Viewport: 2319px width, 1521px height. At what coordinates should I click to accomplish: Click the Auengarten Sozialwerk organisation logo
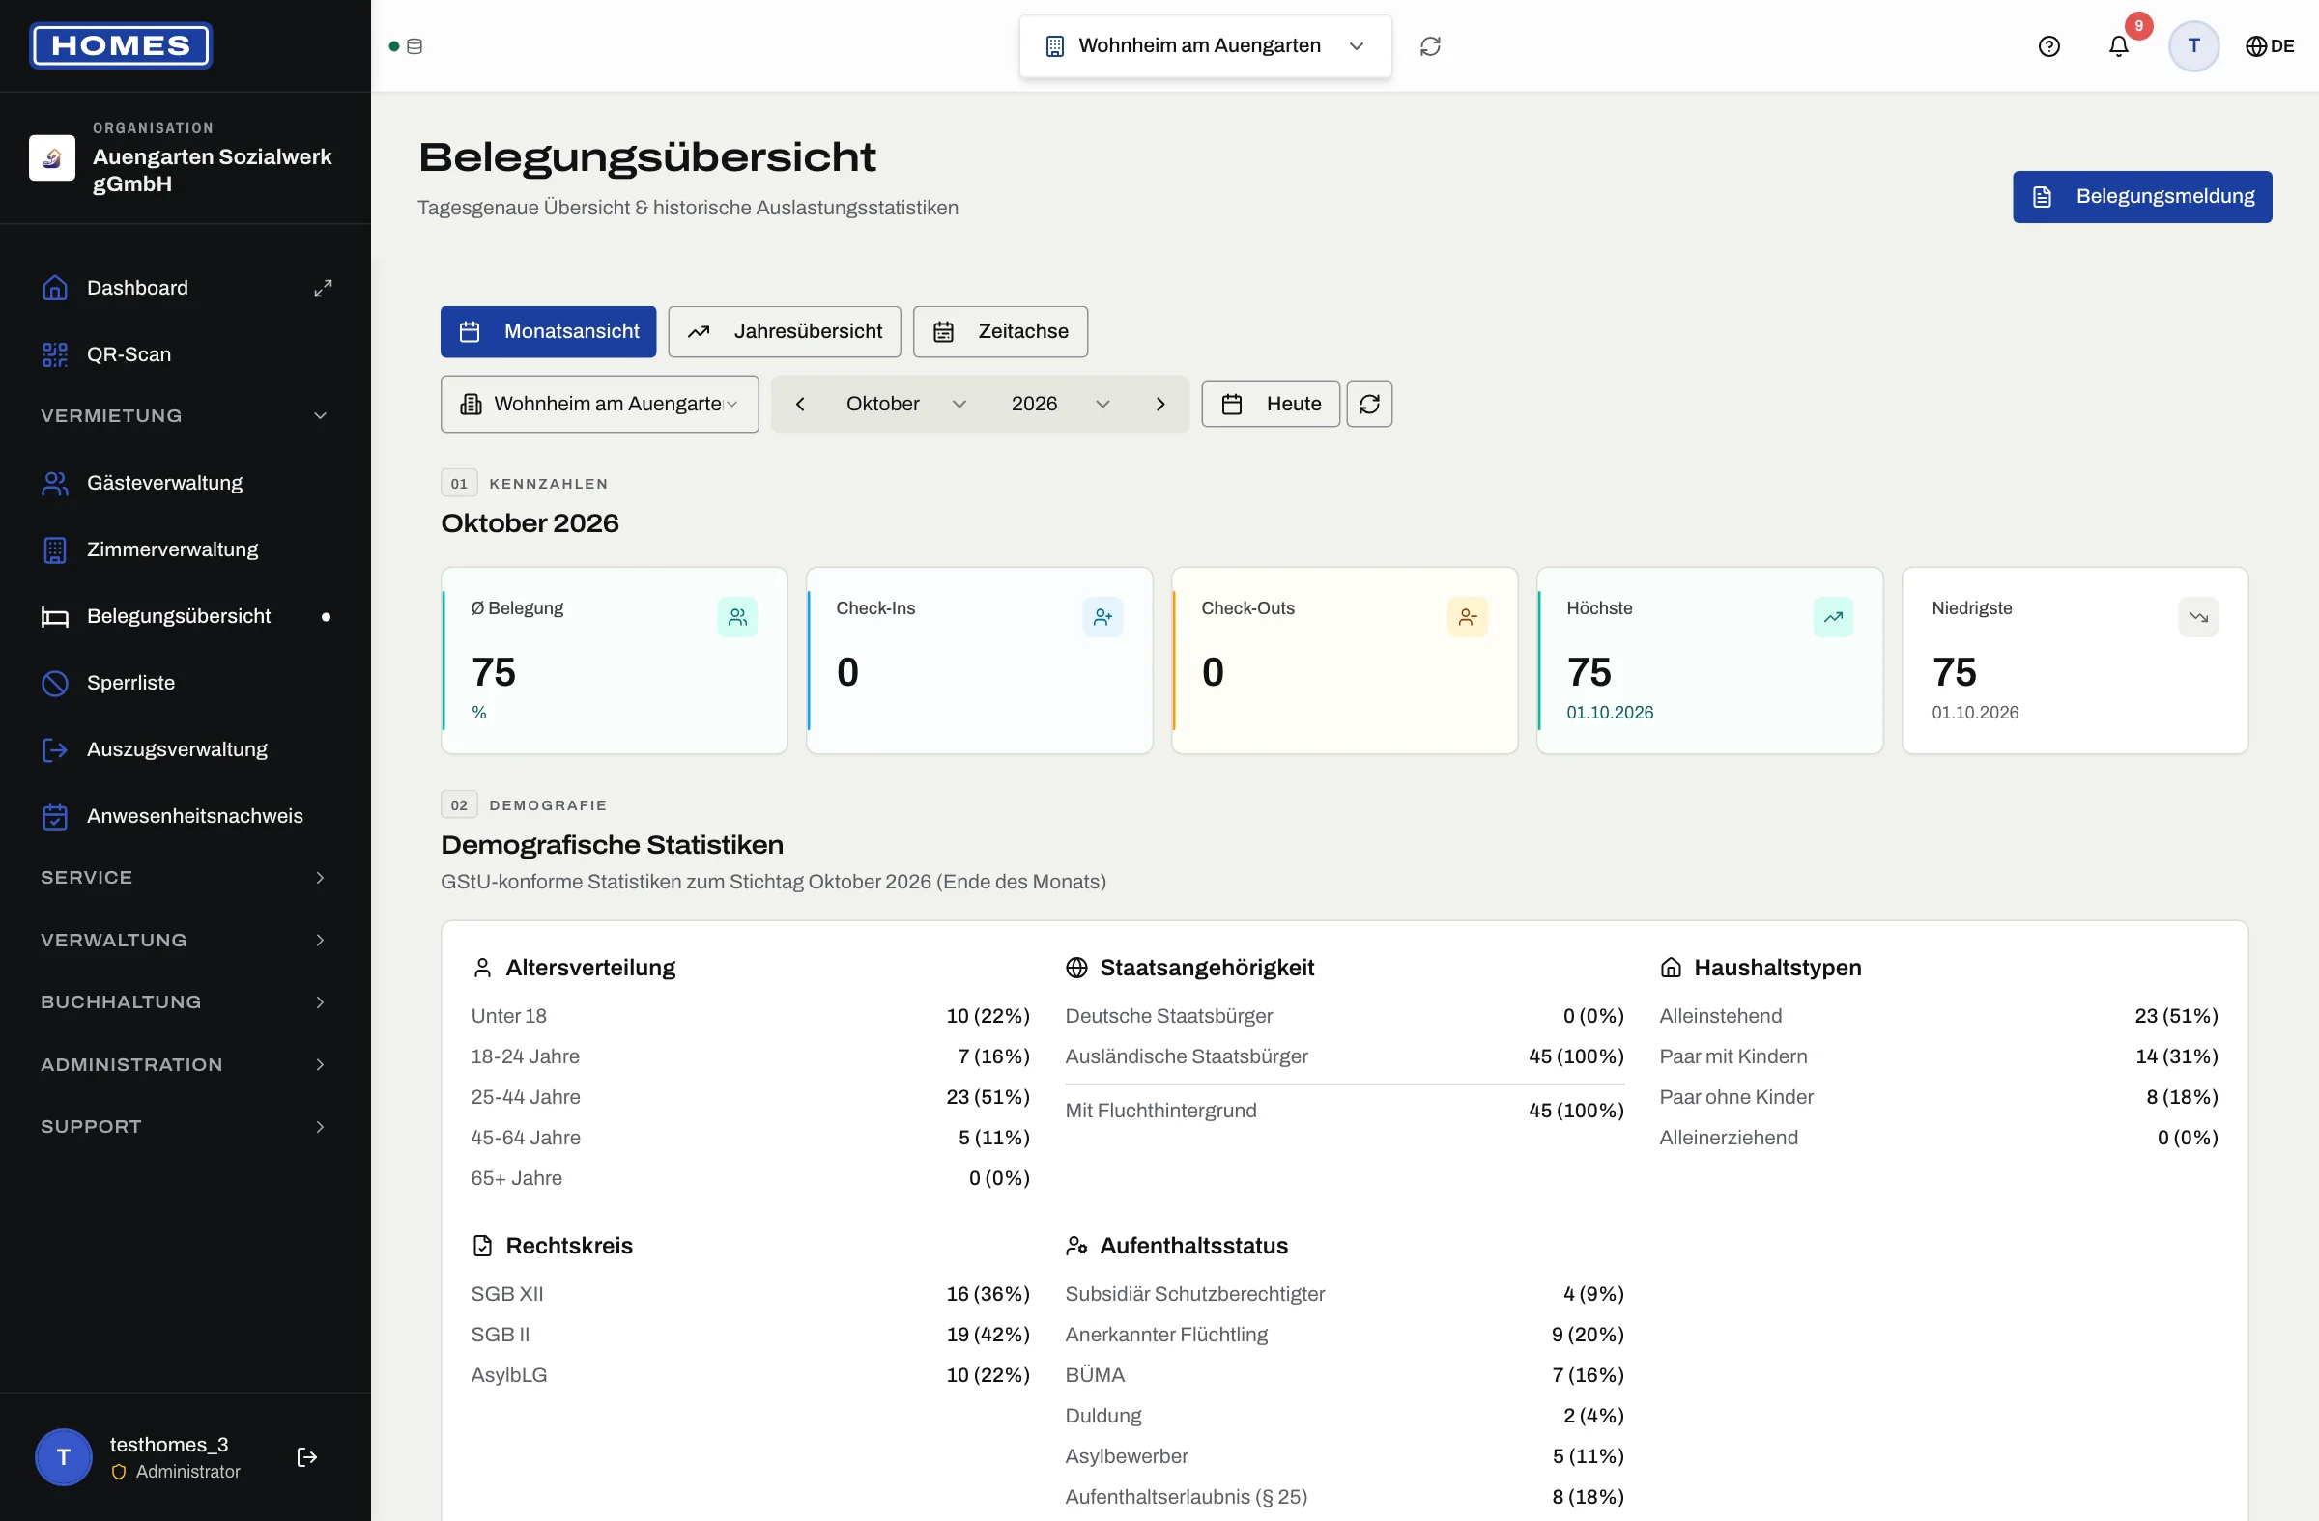pyautogui.click(x=51, y=157)
